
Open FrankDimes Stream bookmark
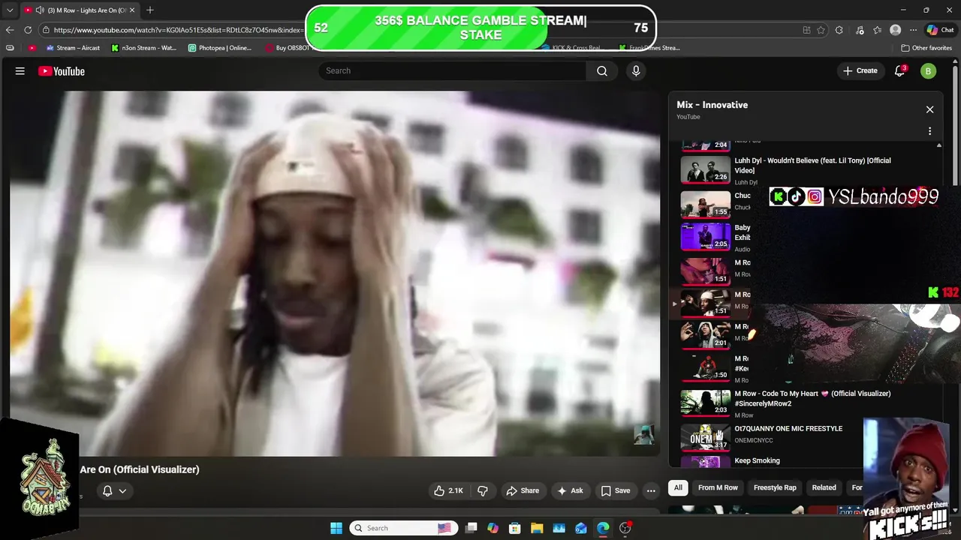[x=649, y=48]
